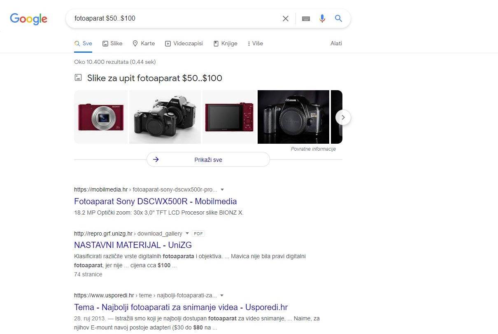Open Fotoaparat Sony DSCWX500R - Mobilmedia link
Viewport: 498px width, 334px height.
(x=155, y=201)
